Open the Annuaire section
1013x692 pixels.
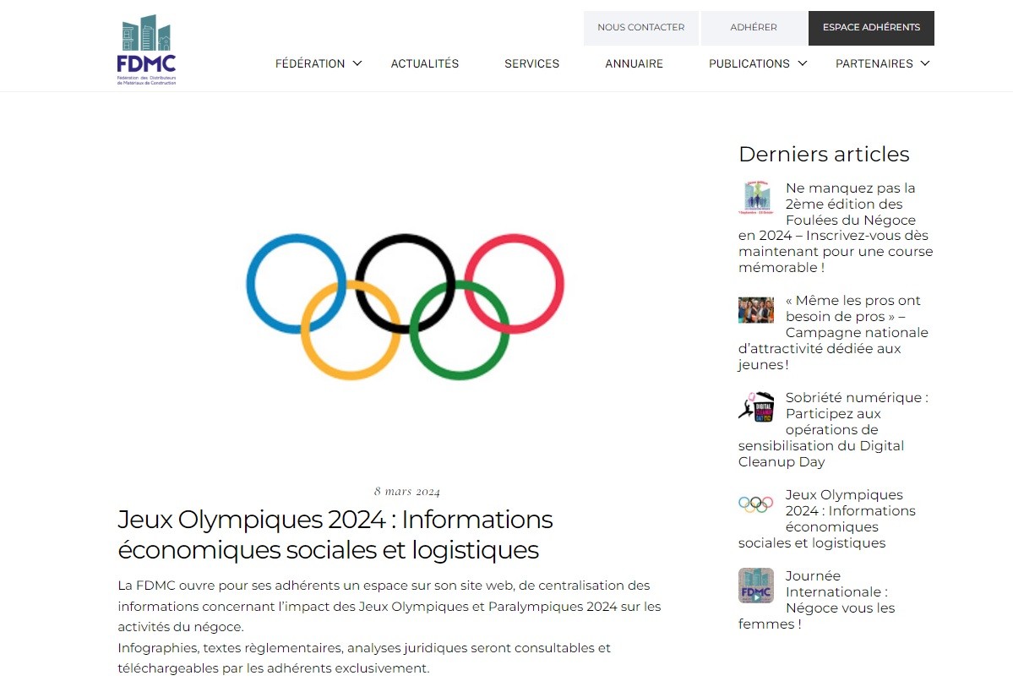coord(634,63)
